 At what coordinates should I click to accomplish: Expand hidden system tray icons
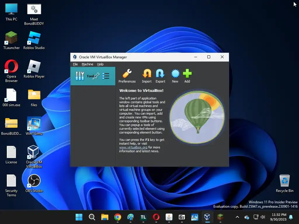[237, 217]
